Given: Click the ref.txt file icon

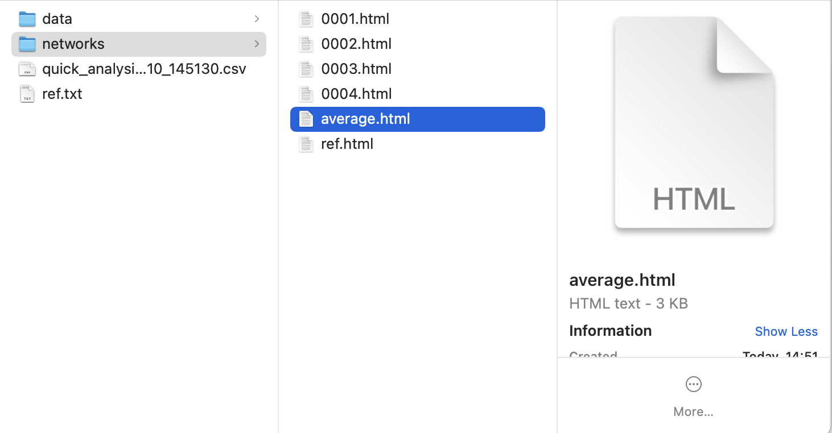Looking at the screenshot, I should pos(27,94).
